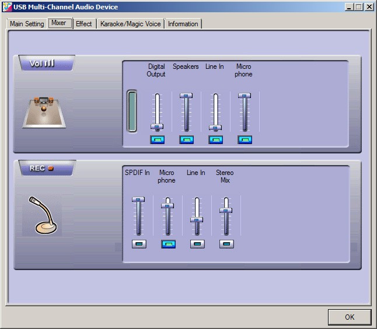The height and width of the screenshot is (329, 377).
Task: Toggle playback Line In mute button
Action: [x=215, y=139]
